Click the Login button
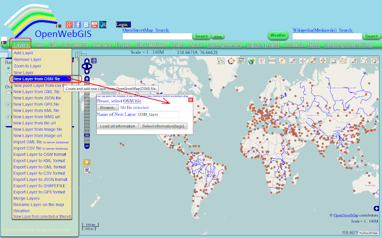This screenshot has width=382, height=238. [123, 24]
